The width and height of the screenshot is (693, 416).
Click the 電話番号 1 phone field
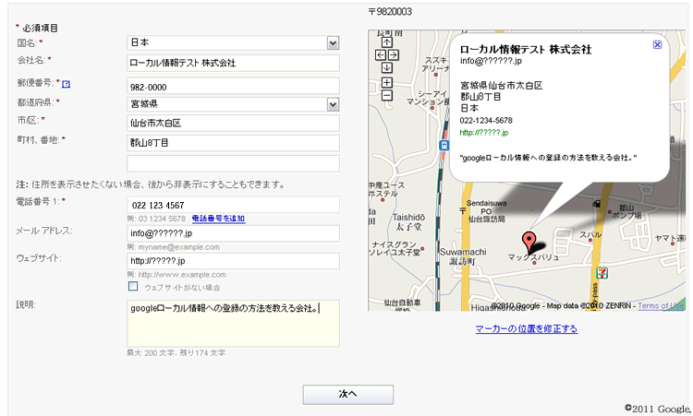(x=234, y=205)
